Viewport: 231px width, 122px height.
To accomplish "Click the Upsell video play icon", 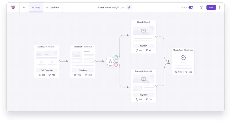I will (x=143, y=31).
